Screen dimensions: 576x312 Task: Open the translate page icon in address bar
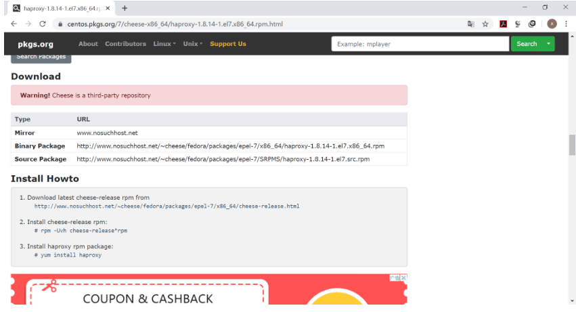pyautogui.click(x=470, y=24)
